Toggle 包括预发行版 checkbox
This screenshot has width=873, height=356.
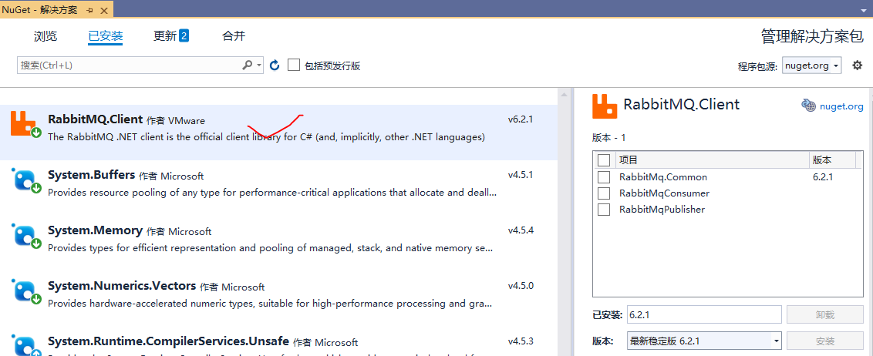293,65
